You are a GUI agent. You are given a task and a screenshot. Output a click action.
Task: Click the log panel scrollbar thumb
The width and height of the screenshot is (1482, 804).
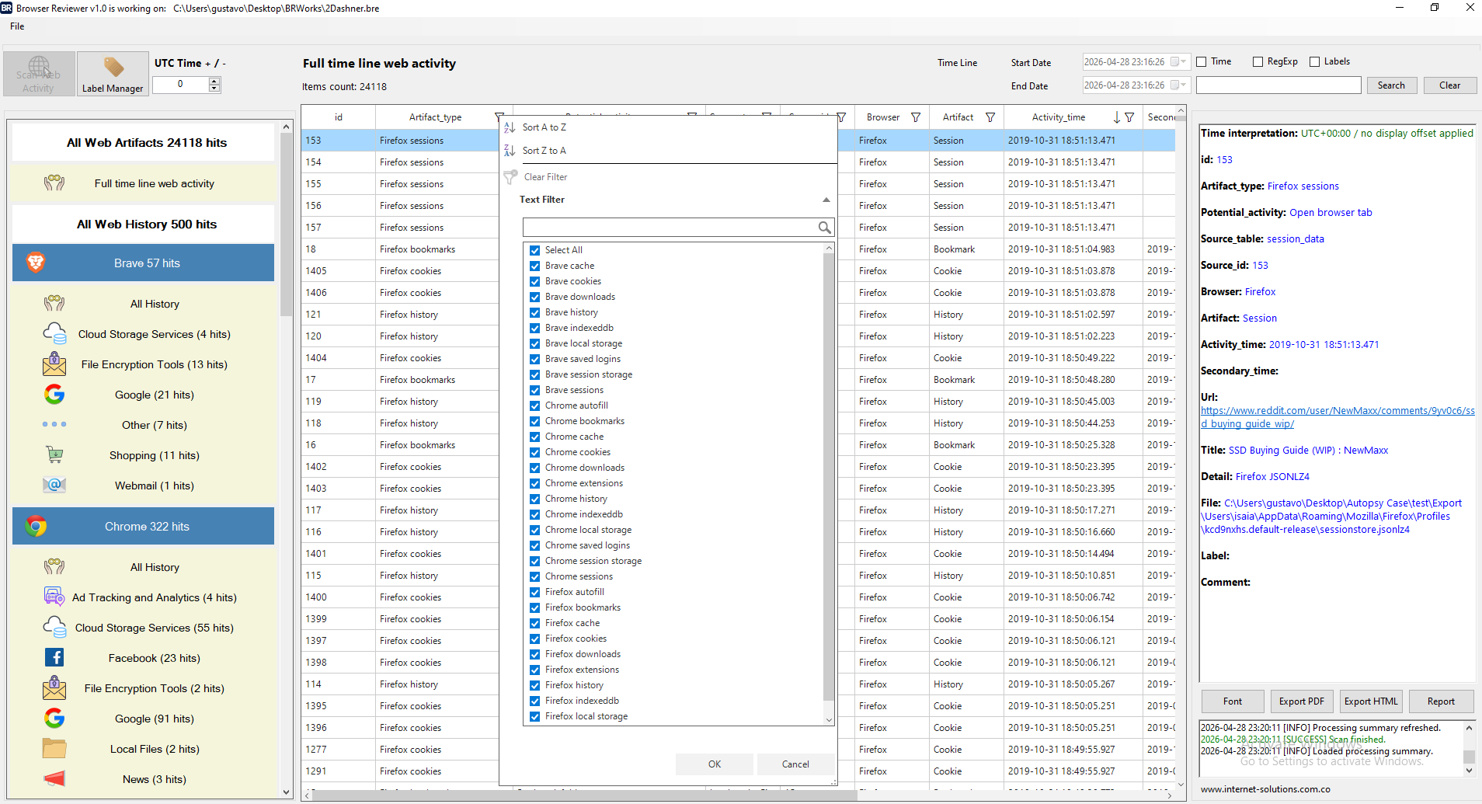pyautogui.click(x=1469, y=757)
